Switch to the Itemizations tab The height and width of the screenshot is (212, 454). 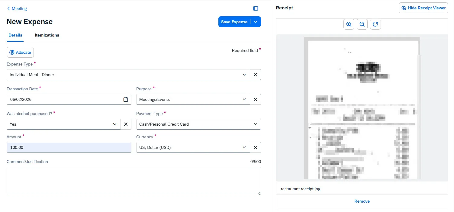pos(47,35)
